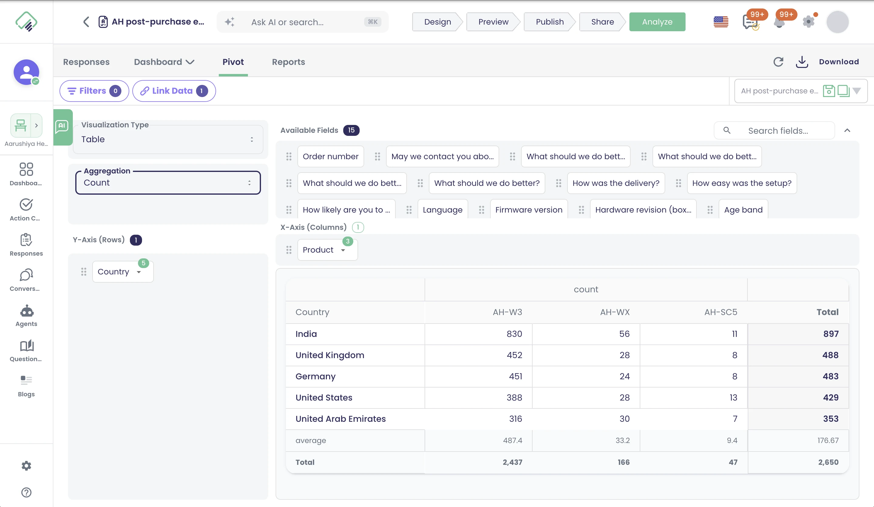Open the saved view triangle dropdown
The width and height of the screenshot is (874, 507).
(x=857, y=91)
